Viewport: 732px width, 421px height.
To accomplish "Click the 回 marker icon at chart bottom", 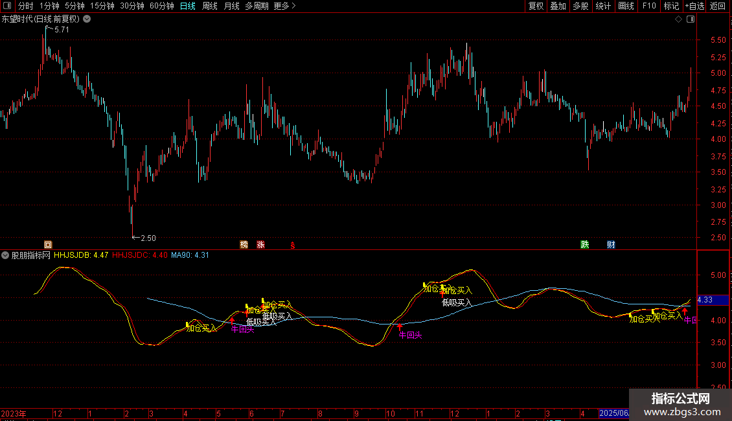I will point(48,245).
